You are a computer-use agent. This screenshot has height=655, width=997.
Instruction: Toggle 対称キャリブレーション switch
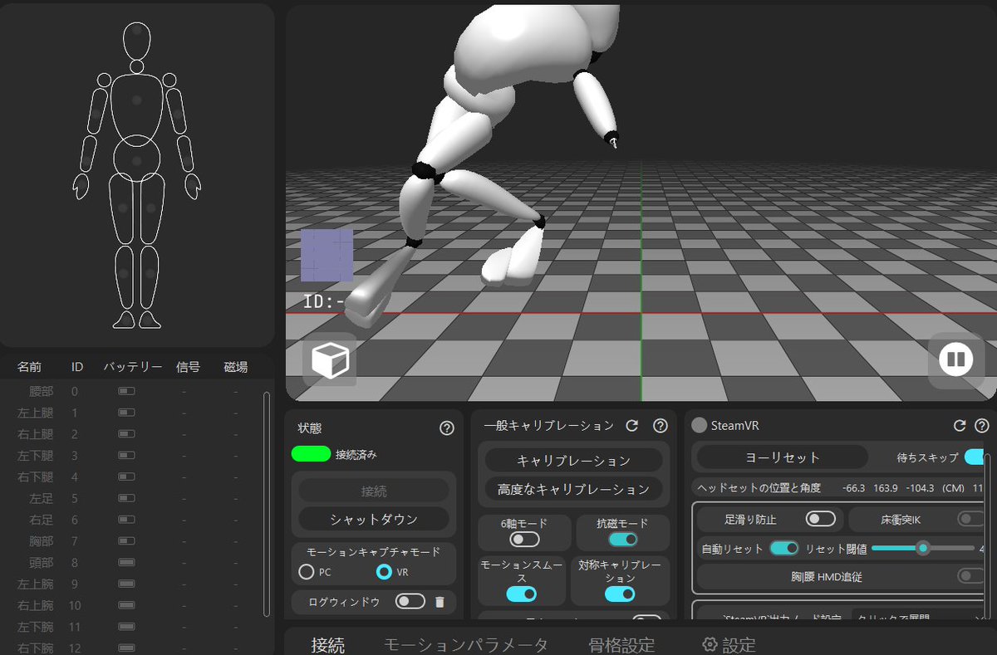coord(620,594)
